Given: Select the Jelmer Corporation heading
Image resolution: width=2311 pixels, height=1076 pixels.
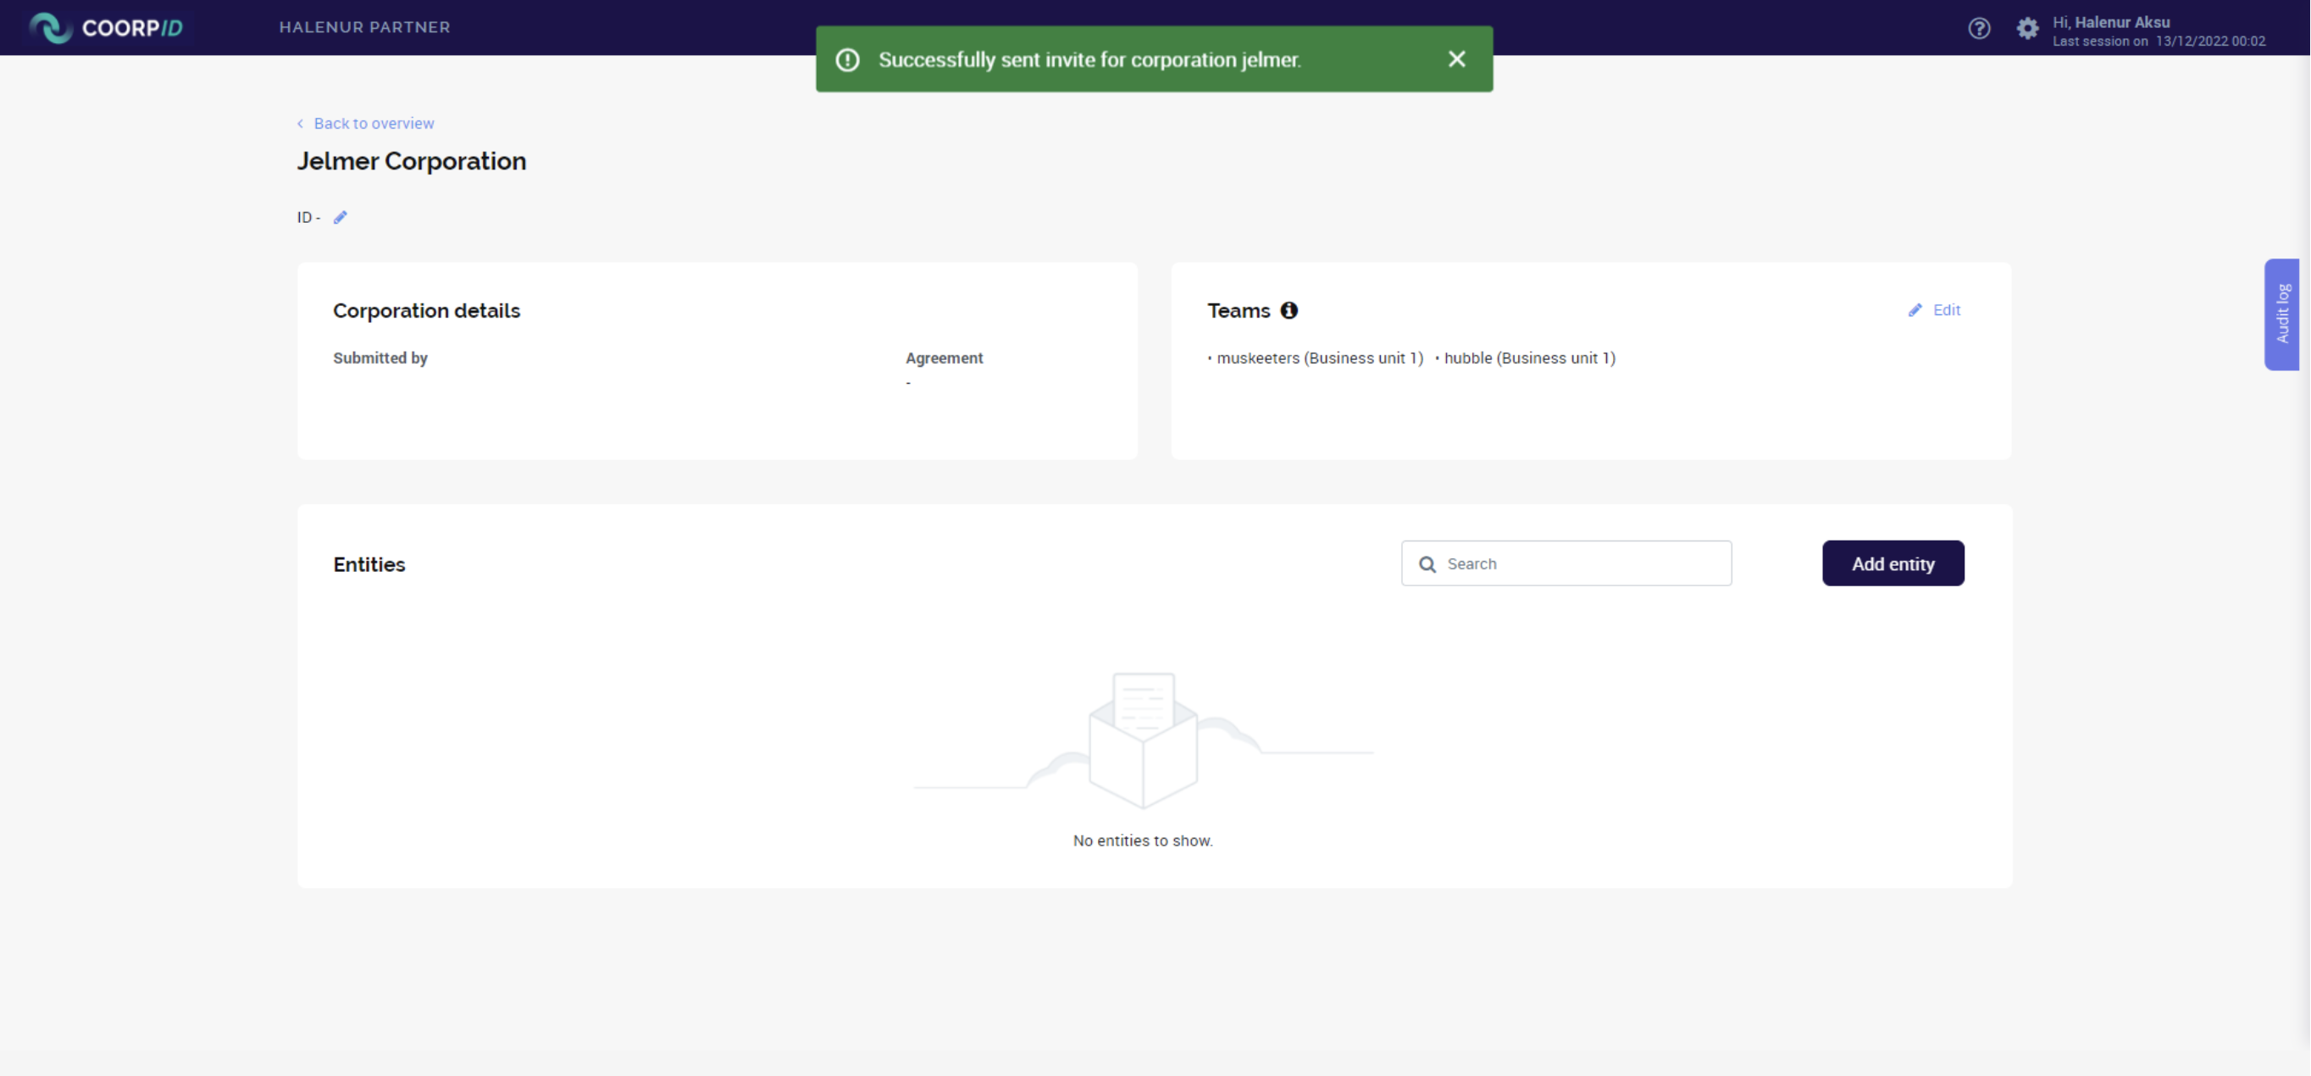Looking at the screenshot, I should (412, 162).
